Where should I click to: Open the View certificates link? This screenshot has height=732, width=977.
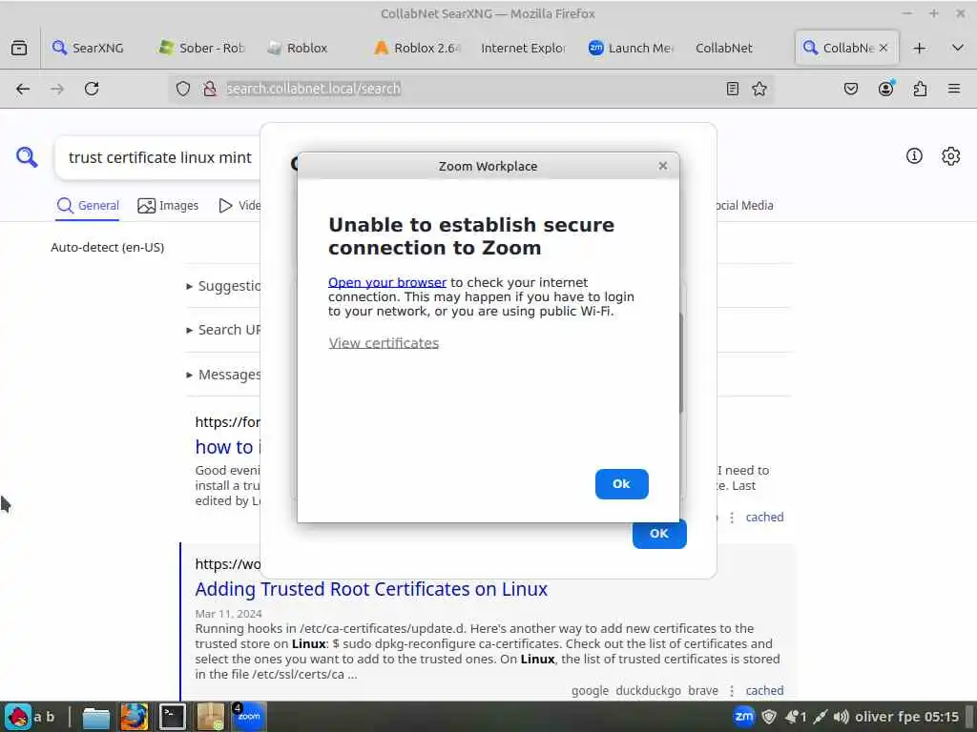[x=384, y=343]
